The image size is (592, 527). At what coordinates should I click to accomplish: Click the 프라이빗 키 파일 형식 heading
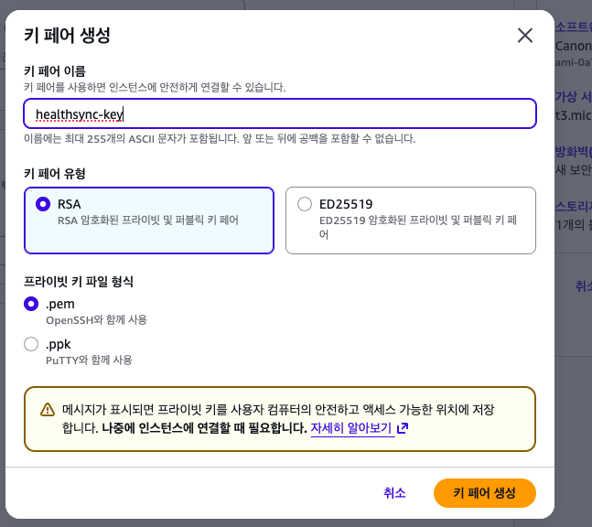[x=79, y=281]
